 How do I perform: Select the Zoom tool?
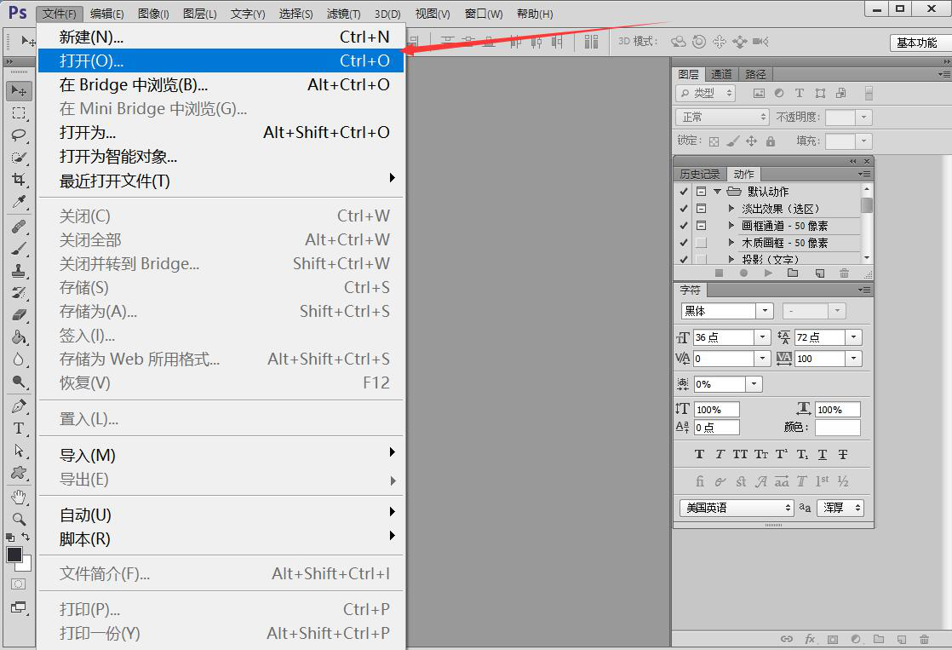pyautogui.click(x=19, y=519)
